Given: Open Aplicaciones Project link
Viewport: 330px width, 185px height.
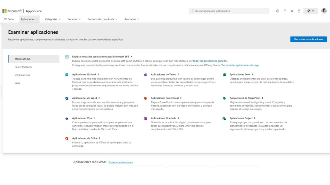Looking at the screenshot, I should coord(243,118).
